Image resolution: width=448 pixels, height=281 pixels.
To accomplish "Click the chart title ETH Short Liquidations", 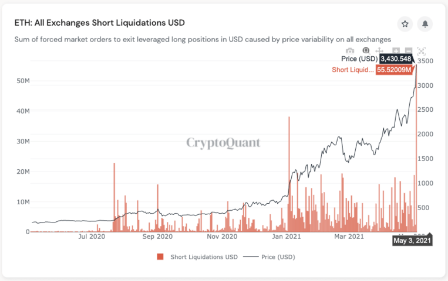I will [x=99, y=23].
